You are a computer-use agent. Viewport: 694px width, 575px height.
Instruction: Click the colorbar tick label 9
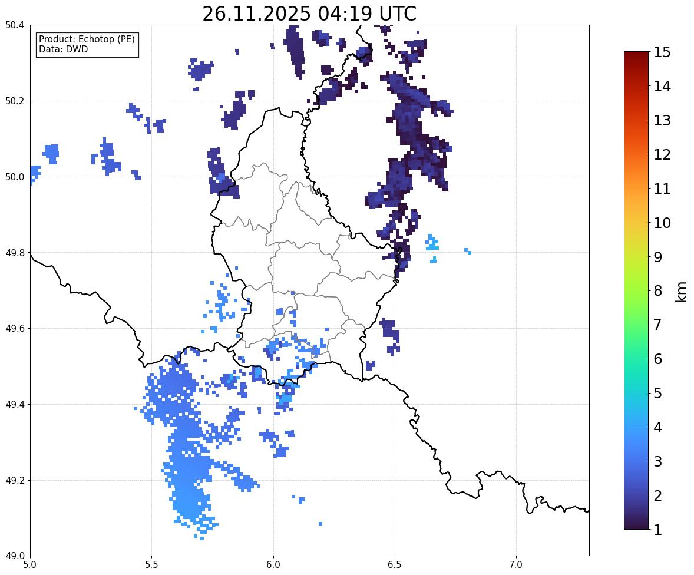[658, 257]
